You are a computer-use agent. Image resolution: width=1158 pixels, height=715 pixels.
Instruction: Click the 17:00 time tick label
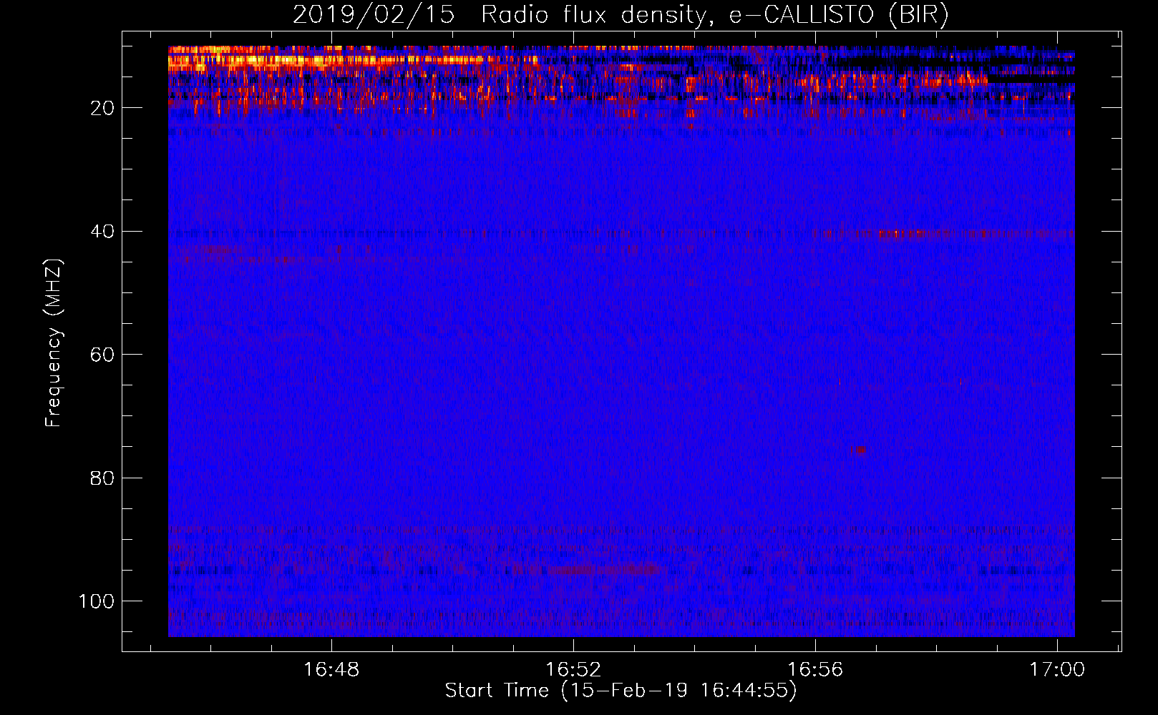pos(1057,670)
